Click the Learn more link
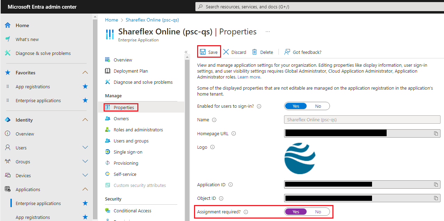This screenshot has height=221, width=444. coord(249,77)
